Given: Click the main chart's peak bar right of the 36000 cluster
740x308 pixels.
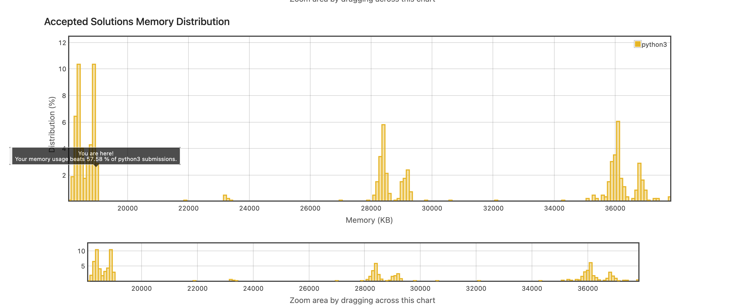Looking at the screenshot, I should coord(639,182).
